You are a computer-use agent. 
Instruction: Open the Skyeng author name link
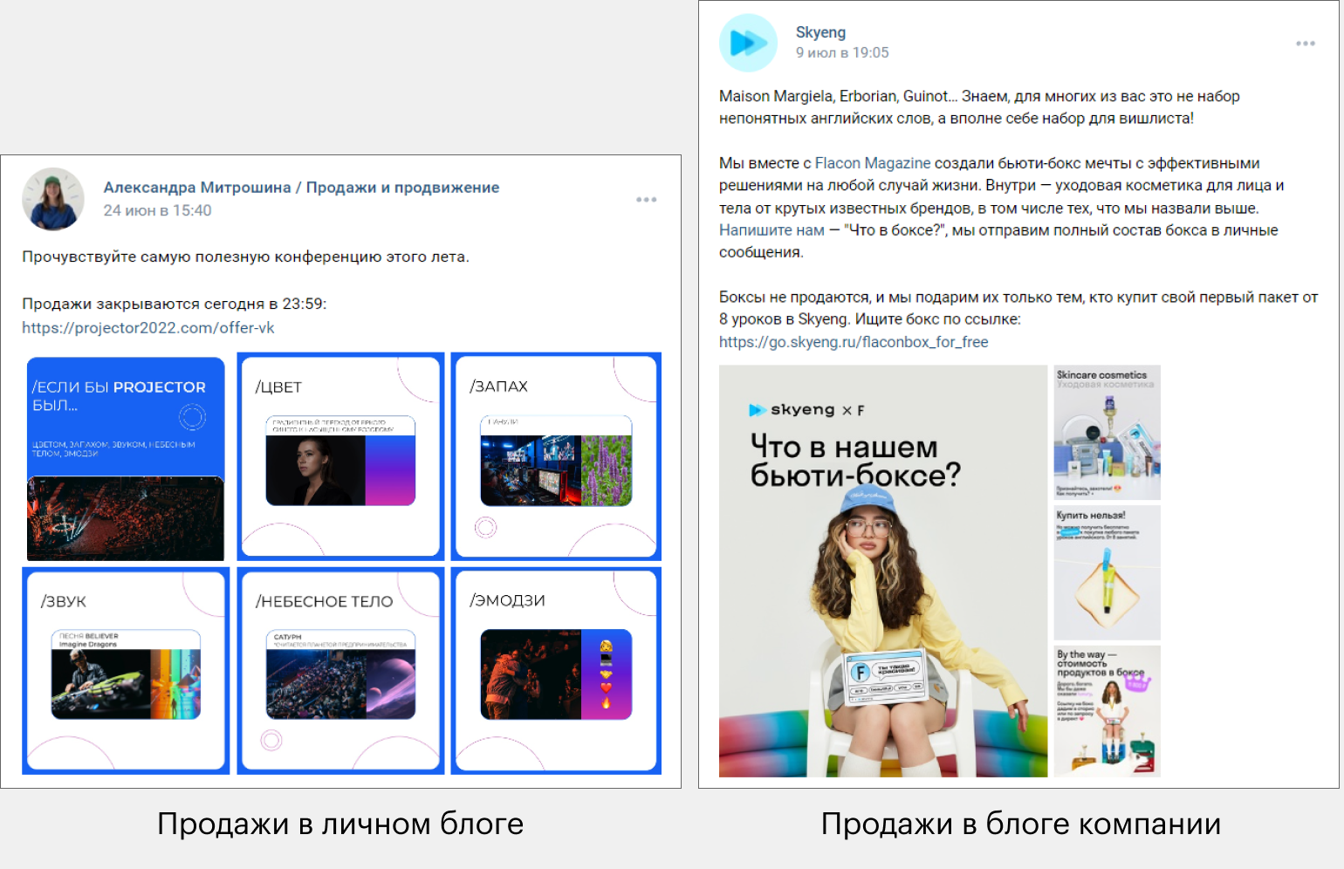coord(820,32)
